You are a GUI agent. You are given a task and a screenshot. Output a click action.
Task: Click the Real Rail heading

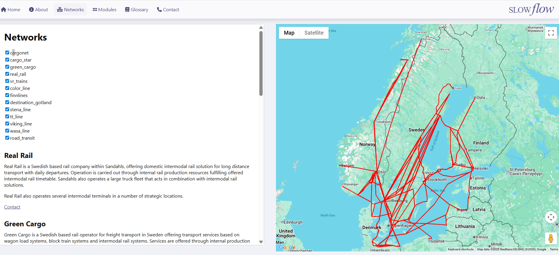tap(18, 156)
